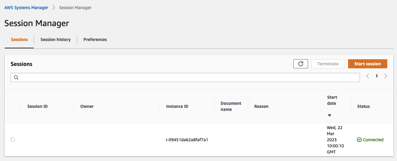The height and width of the screenshot is (161, 397).
Task: Select the Sessions tab
Action: click(19, 39)
